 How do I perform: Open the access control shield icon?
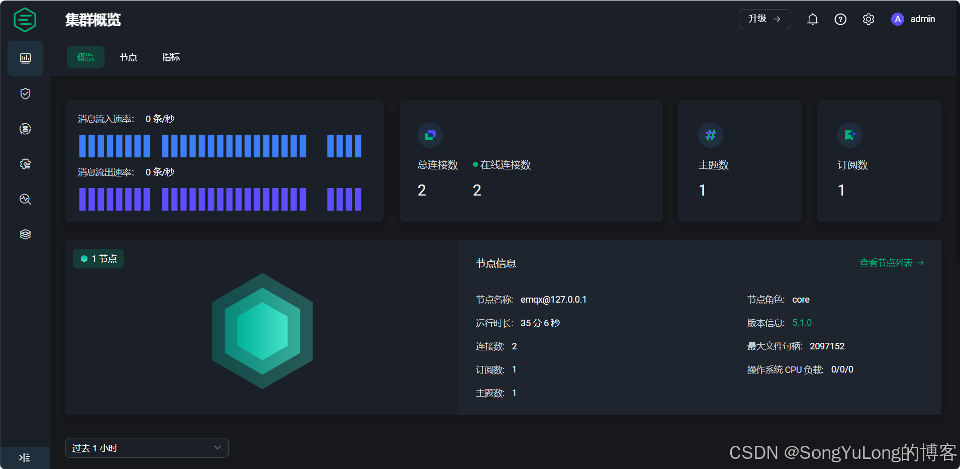click(25, 93)
